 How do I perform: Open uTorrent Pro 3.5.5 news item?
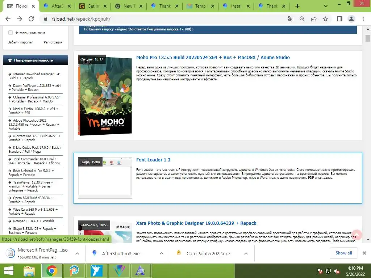[x=35, y=138]
